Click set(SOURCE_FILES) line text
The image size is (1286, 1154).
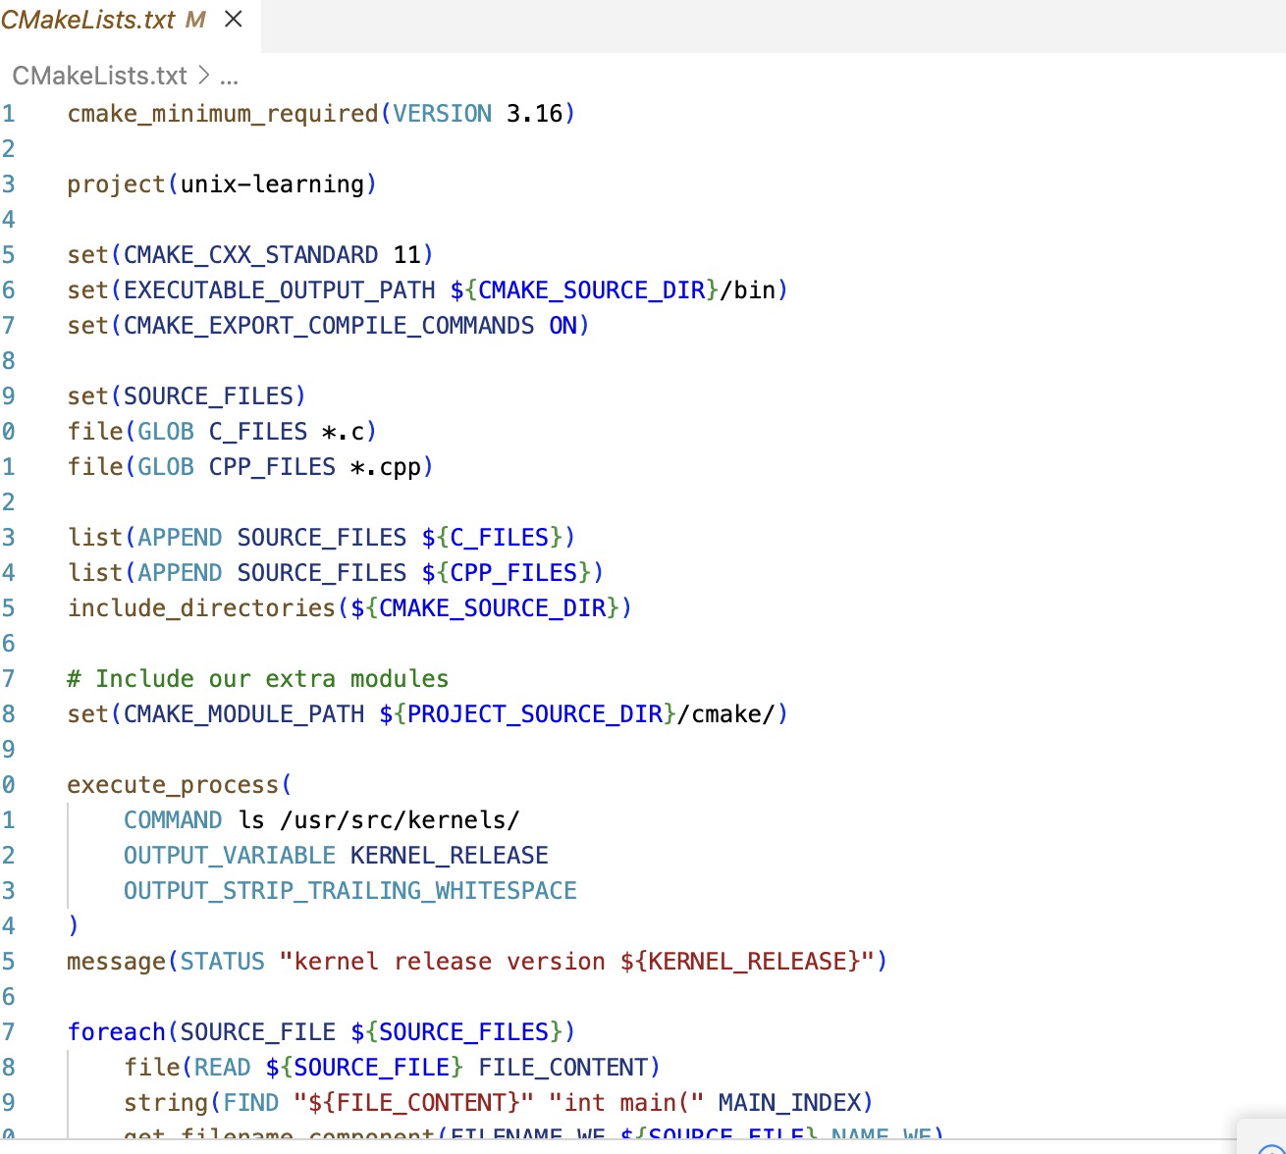(187, 396)
